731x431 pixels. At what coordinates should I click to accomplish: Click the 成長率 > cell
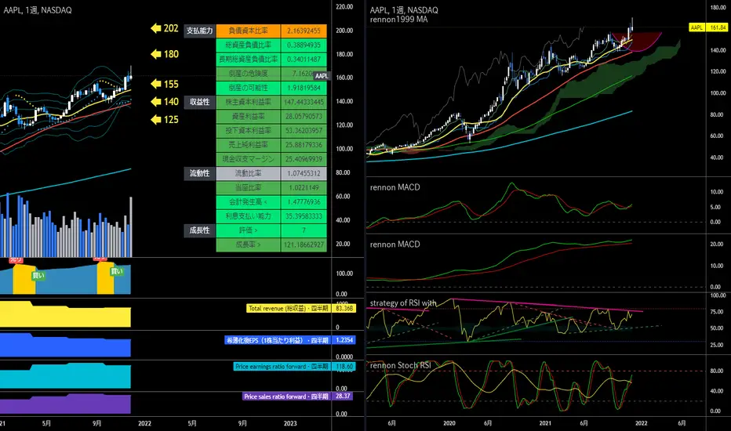click(x=248, y=244)
